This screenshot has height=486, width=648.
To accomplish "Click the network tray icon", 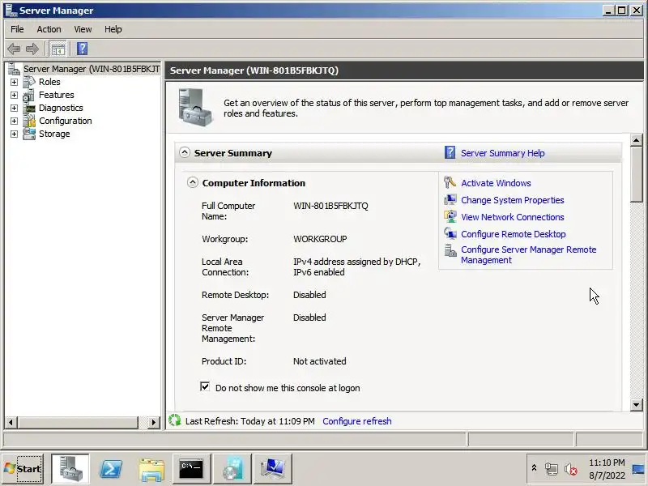I will [x=551, y=469].
